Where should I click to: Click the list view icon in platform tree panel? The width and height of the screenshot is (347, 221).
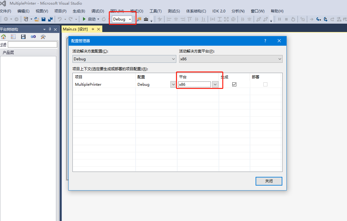(13, 37)
